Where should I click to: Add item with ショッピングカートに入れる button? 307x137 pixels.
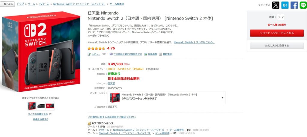pos(277,33)
